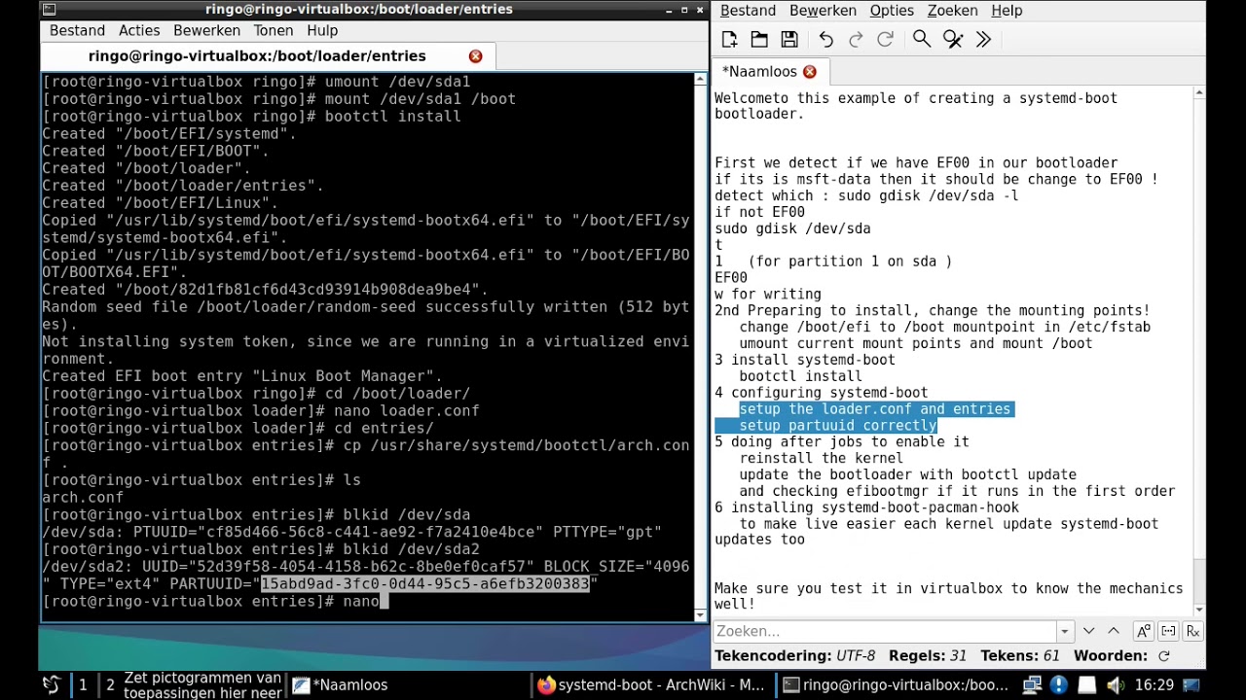Open the Find and Replace tool
The height and width of the screenshot is (700, 1246).
coord(953,39)
